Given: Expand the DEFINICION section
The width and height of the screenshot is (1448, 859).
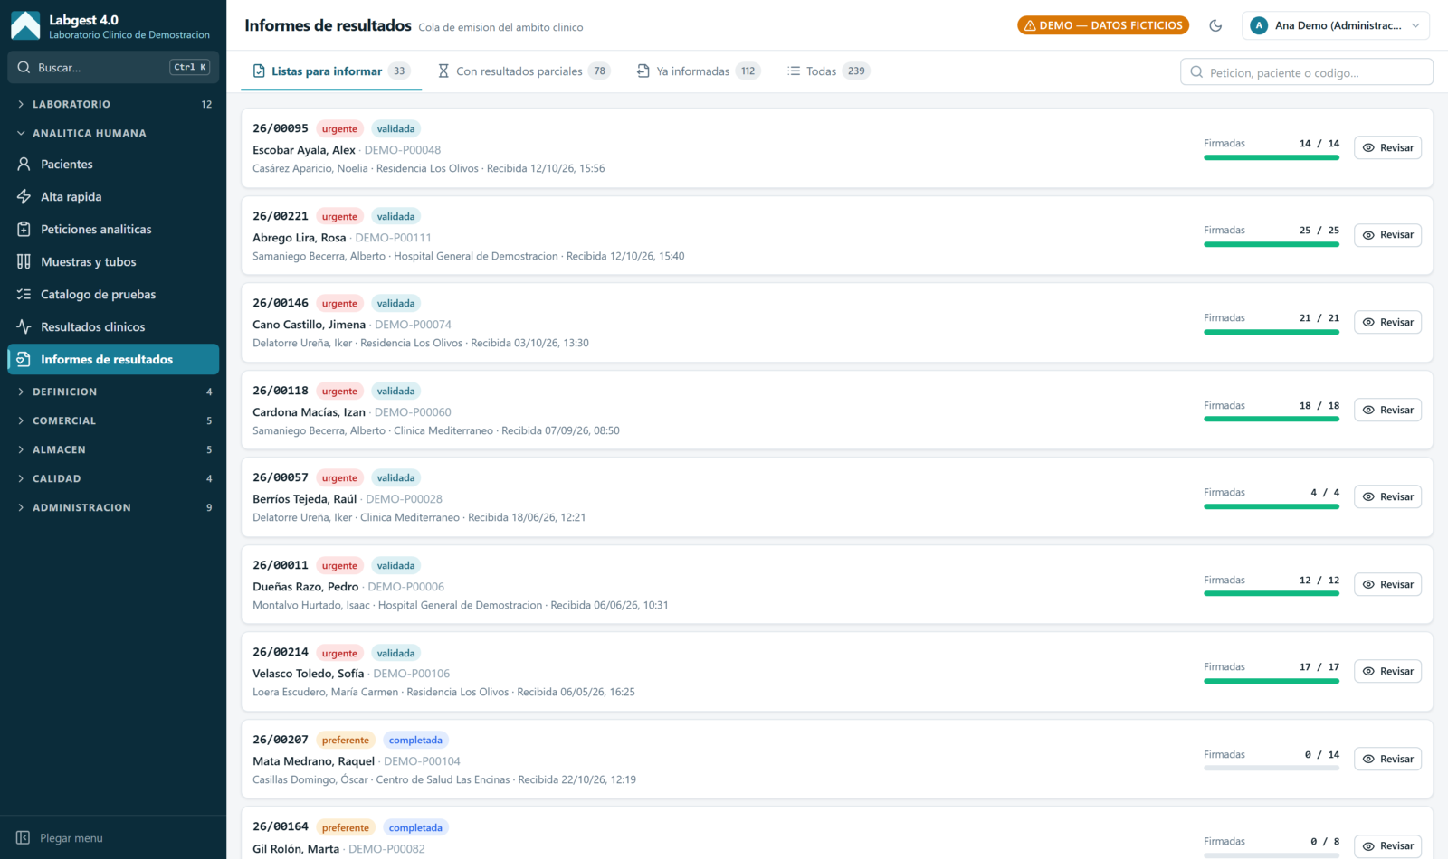Looking at the screenshot, I should (x=113, y=392).
